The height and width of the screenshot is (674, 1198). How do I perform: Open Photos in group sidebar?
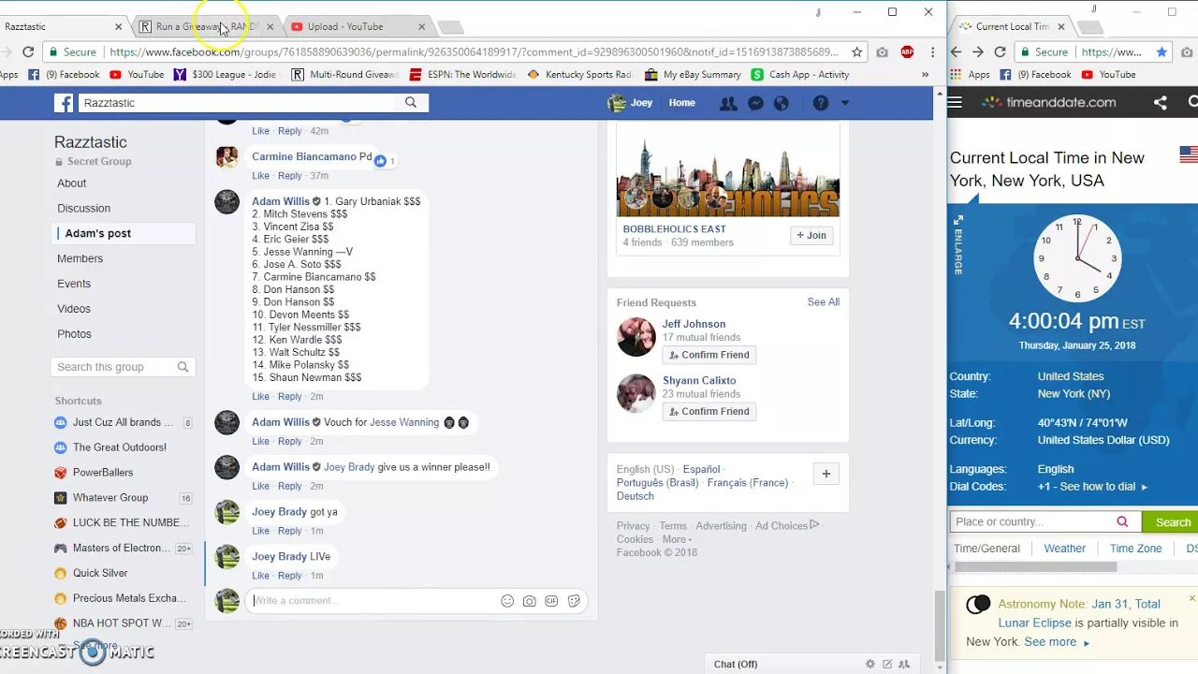[74, 334]
